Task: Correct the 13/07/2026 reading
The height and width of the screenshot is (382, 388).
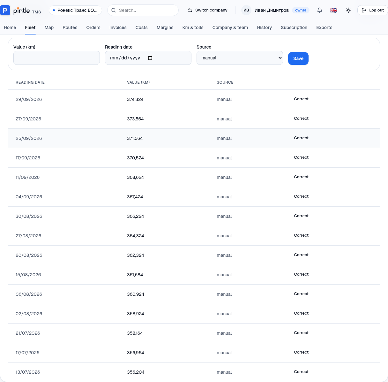Action: click(x=301, y=372)
